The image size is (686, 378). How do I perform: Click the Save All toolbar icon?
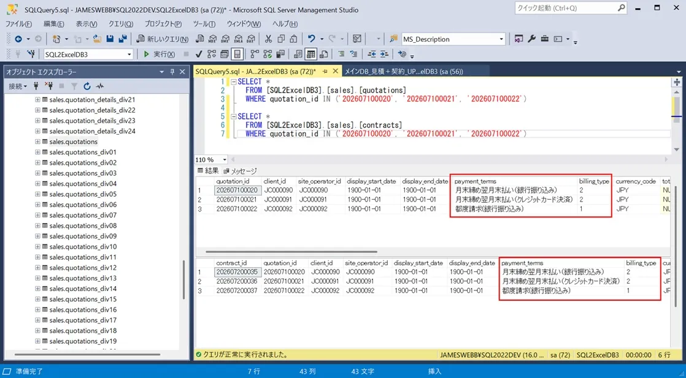123,39
